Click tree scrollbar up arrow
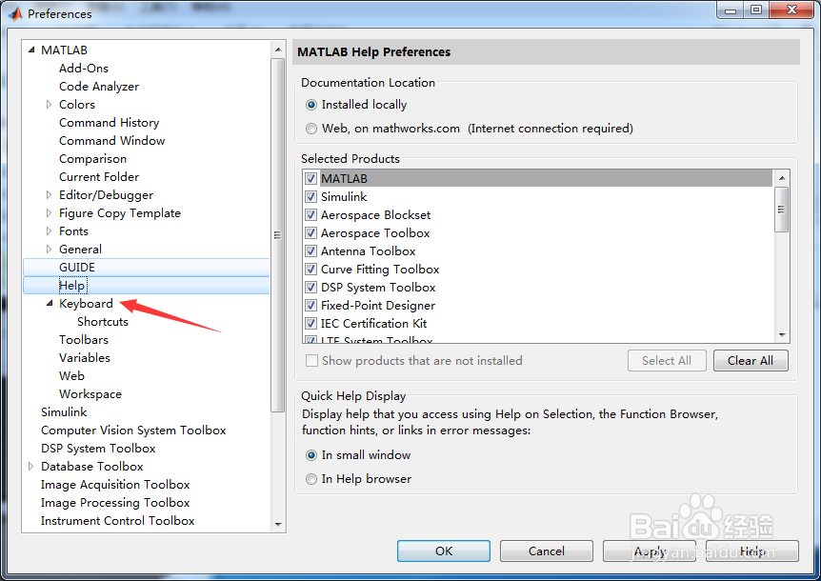The height and width of the screenshot is (581, 821). pos(278,50)
